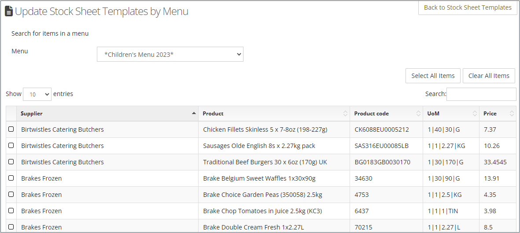
Task: Click price 13.91
Action: pos(491,178)
